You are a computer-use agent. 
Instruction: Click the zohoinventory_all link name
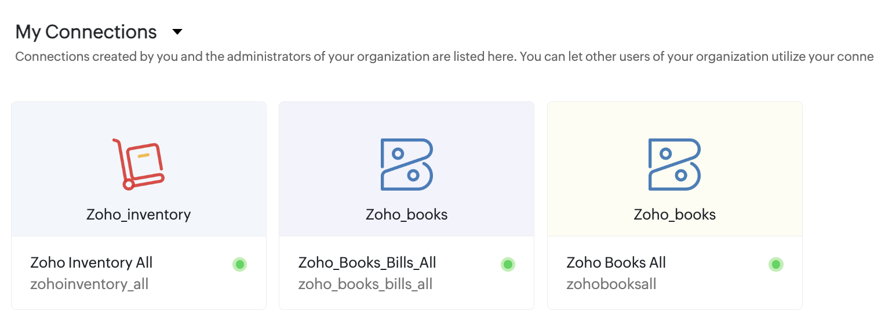click(89, 284)
